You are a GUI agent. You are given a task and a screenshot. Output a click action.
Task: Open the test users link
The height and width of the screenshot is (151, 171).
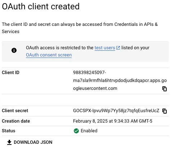pyautogui.click(x=105, y=48)
